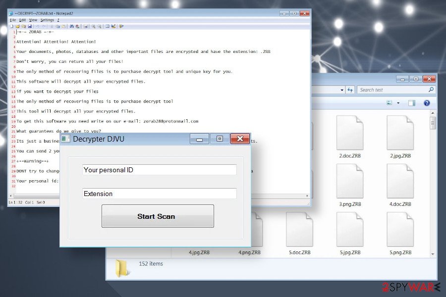Image resolution: width=446 pixels, height=297 pixels.
Task: Click the Copy icon in Notepad2 toolbar
Action: [58, 26]
